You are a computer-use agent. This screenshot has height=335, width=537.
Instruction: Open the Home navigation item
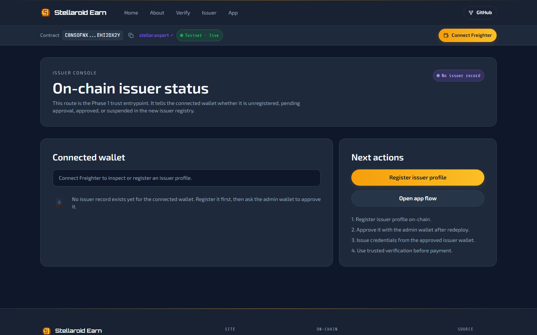coord(131,13)
